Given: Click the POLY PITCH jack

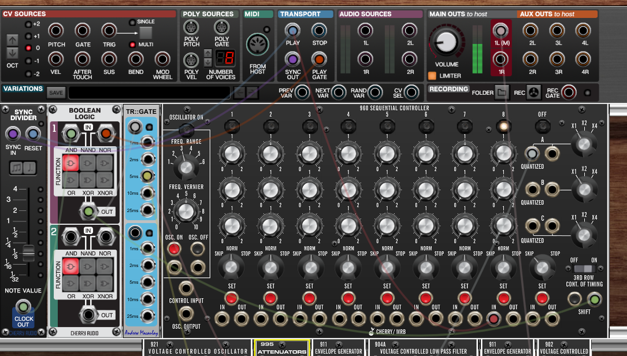Looking at the screenshot, I should coord(191,28).
